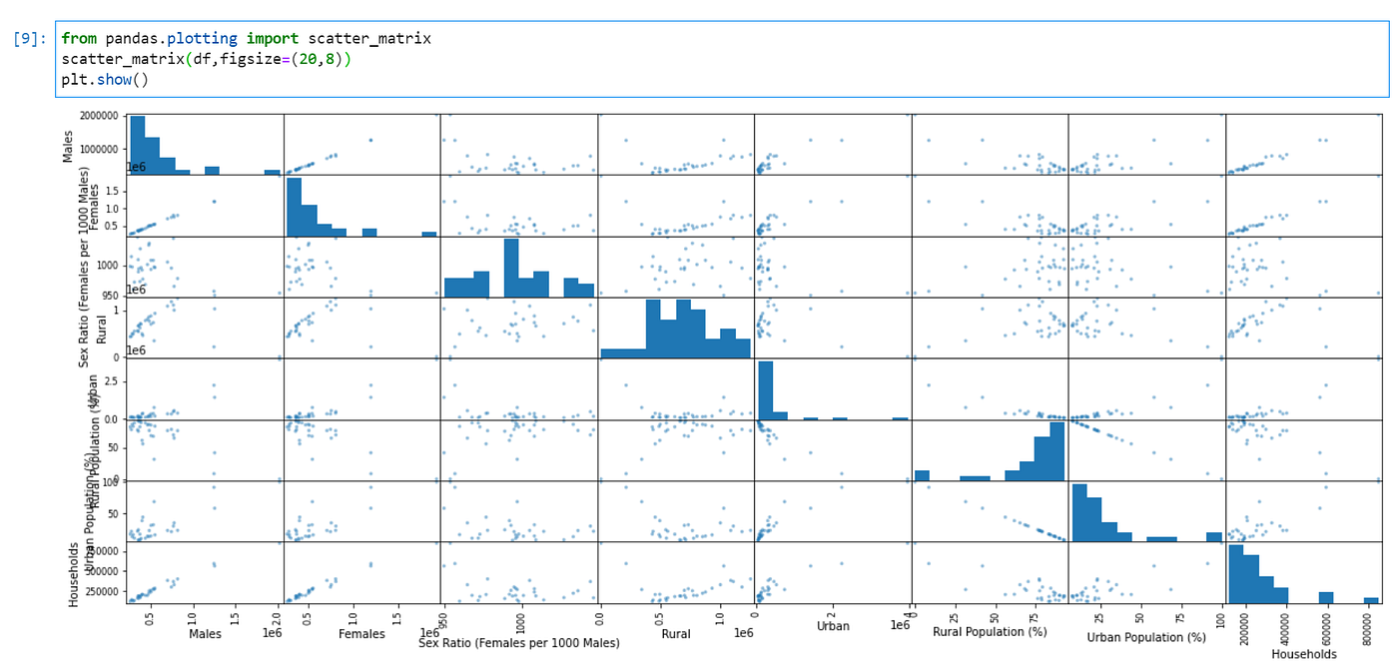Viewport: 1398px width, 671px height.
Task: Click the Sex Ratio histogram panel
Action: (519, 266)
